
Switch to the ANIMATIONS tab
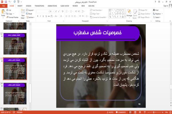(x=52, y=6)
